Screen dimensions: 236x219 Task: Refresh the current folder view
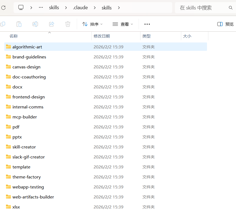[x=4, y=8]
